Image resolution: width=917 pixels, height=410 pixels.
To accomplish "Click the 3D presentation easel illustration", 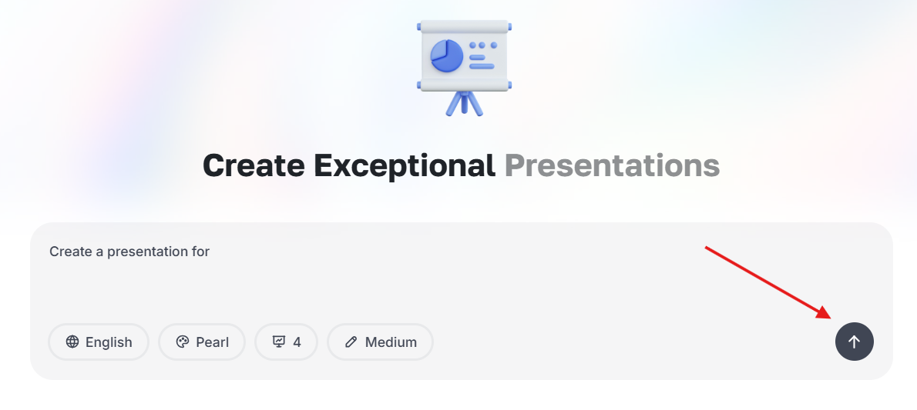I will [x=465, y=68].
